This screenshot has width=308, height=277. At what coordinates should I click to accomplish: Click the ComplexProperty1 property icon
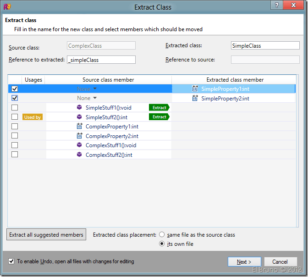click(79, 127)
